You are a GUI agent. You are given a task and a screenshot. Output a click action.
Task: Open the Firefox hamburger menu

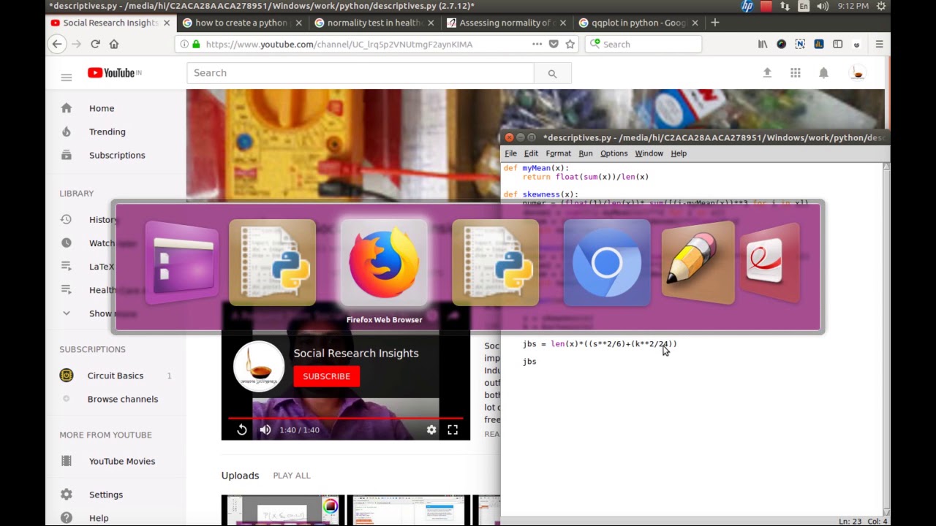879,44
